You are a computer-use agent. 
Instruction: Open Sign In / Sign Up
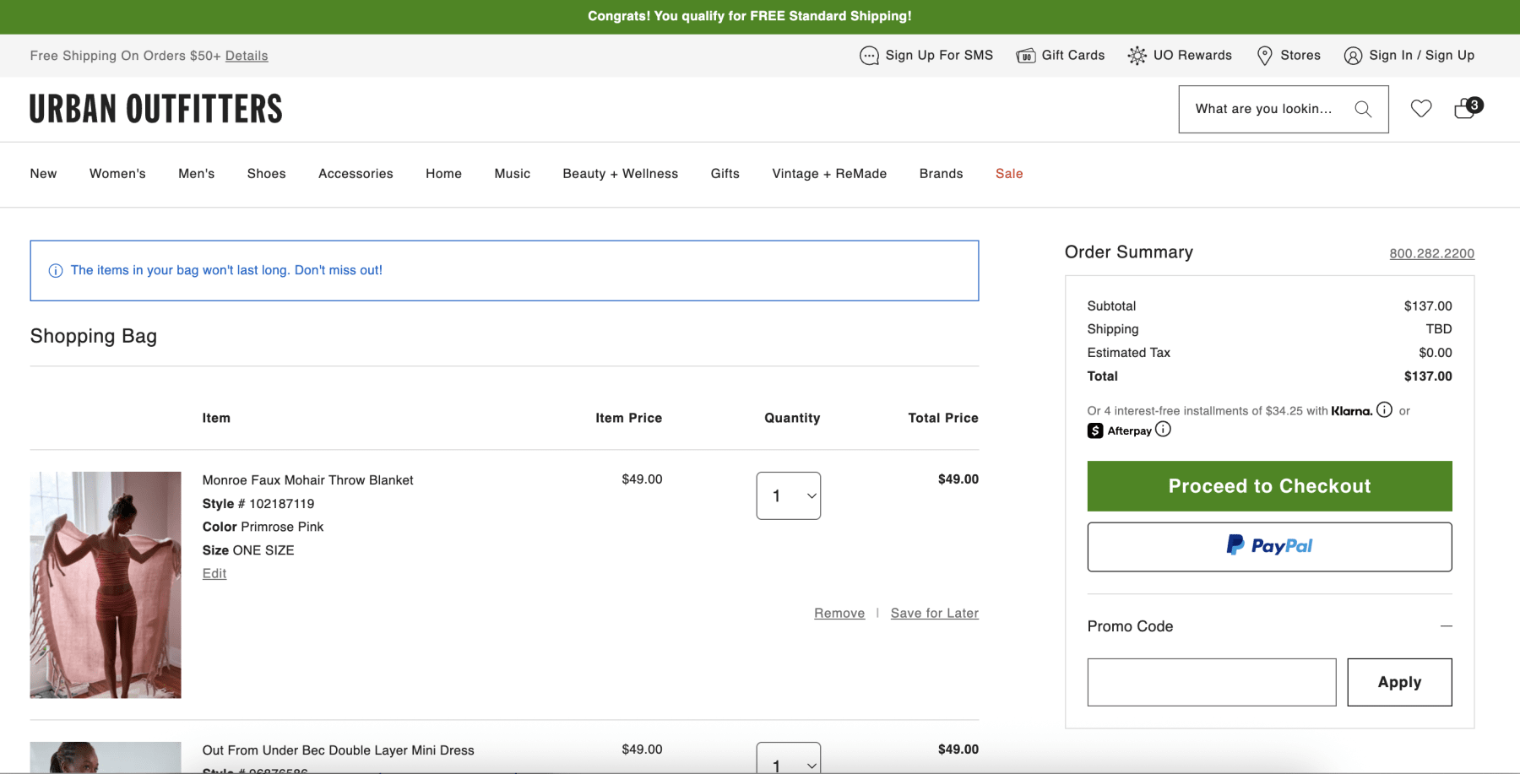(x=1409, y=56)
